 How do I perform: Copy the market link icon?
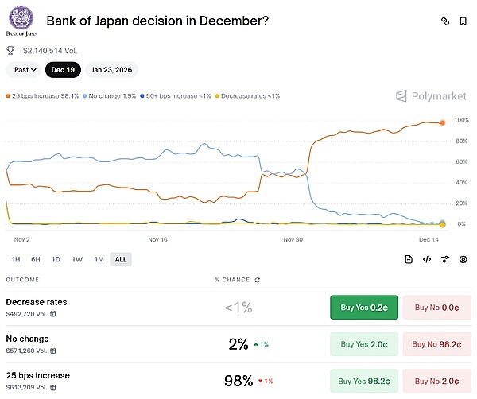[x=444, y=21]
